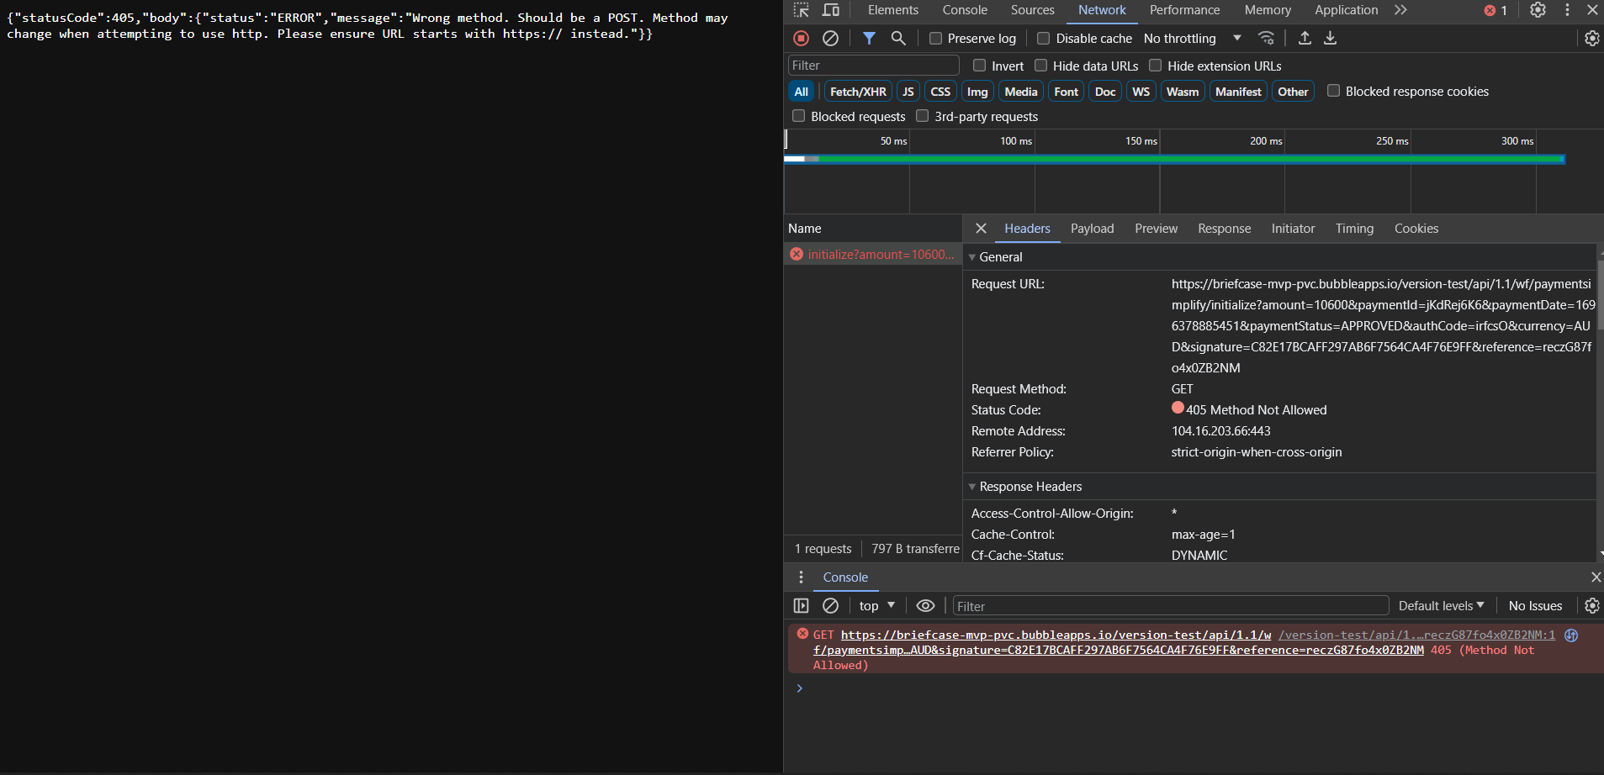Enable Disable cache checkbox
The image size is (1604, 775).
click(x=1044, y=38)
